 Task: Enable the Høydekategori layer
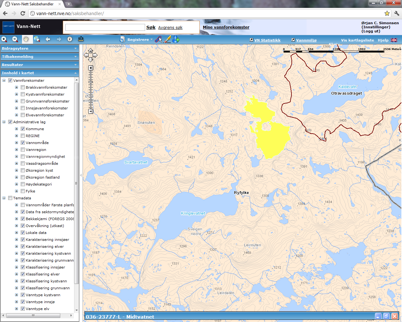pyautogui.click(x=23, y=184)
